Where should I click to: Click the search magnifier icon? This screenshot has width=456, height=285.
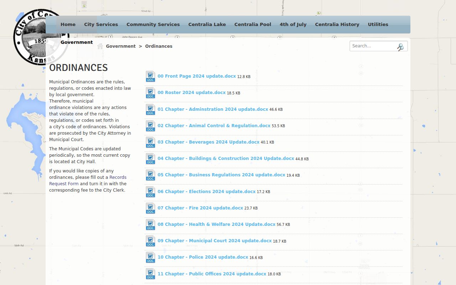click(x=400, y=47)
